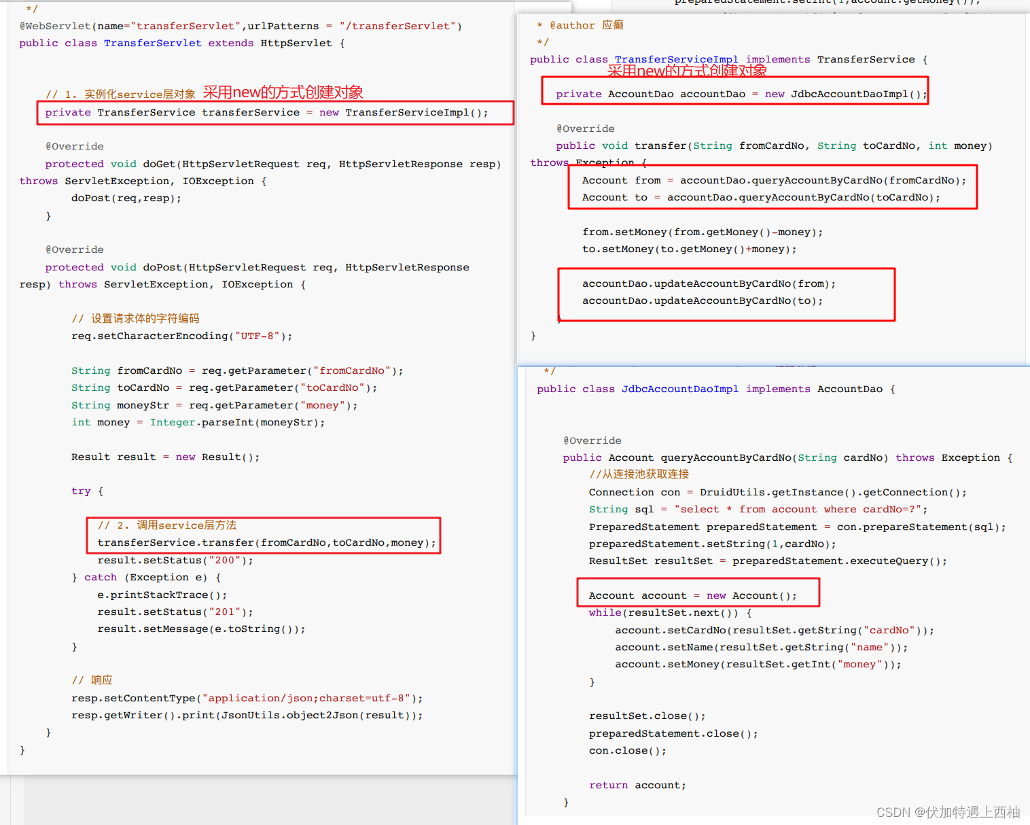Click the 'catch (Exception e)' line
1030x825 pixels.
(x=146, y=577)
